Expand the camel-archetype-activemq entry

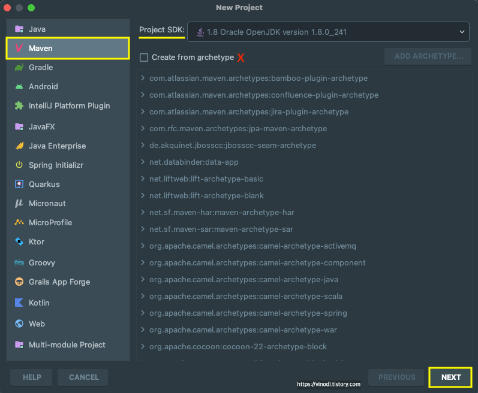coord(143,246)
